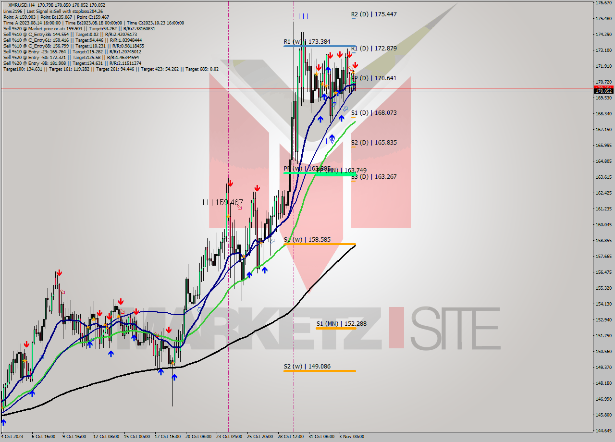Screen dimensions: 615x442
Task: Select the 'S2 (w) | 149.086' weekly support label
Action: (x=307, y=367)
